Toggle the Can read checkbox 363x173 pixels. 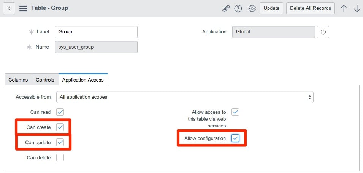coord(60,112)
